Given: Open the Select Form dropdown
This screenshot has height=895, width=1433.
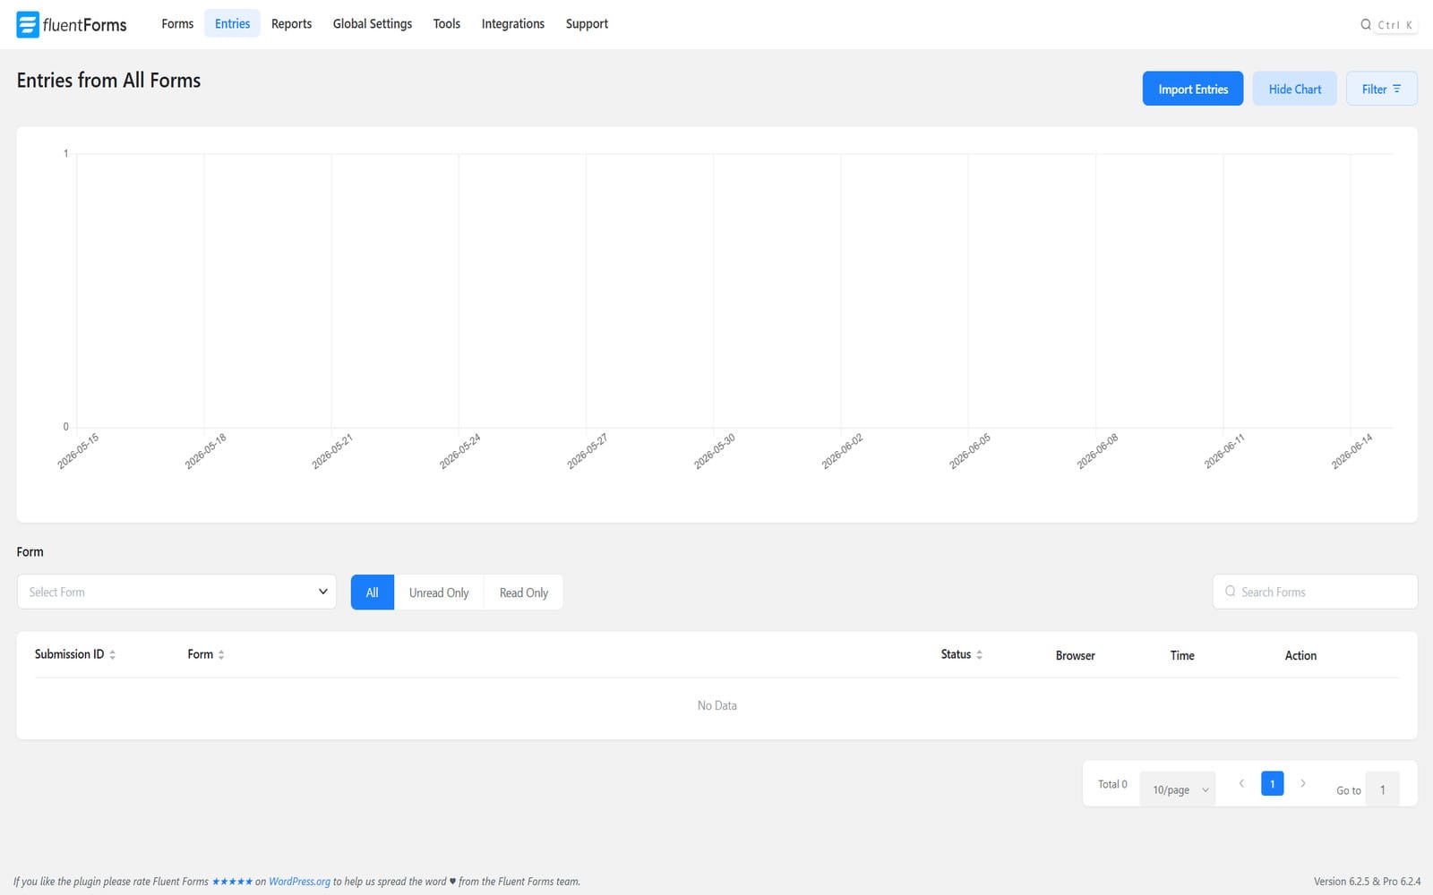Looking at the screenshot, I should tap(176, 592).
